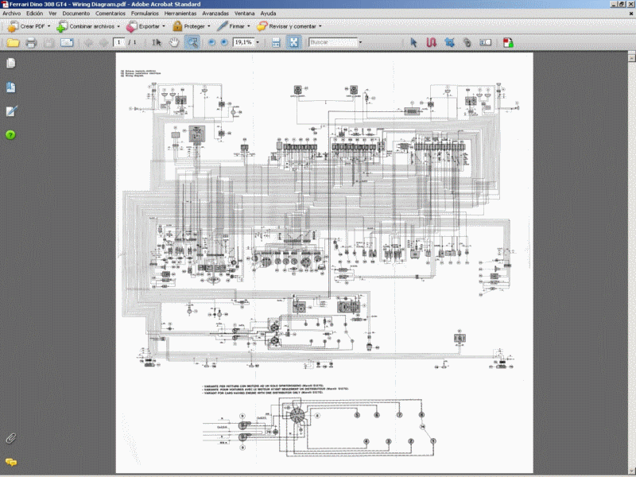636x477 pixels.
Task: Open the Ver menu
Action: click(x=52, y=14)
